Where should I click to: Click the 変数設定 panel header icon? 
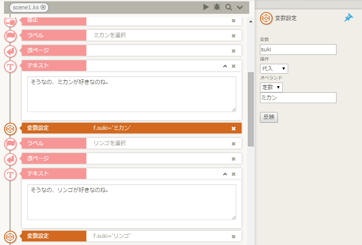[266, 18]
